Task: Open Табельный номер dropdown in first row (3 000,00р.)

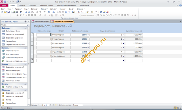Action: [88, 35]
